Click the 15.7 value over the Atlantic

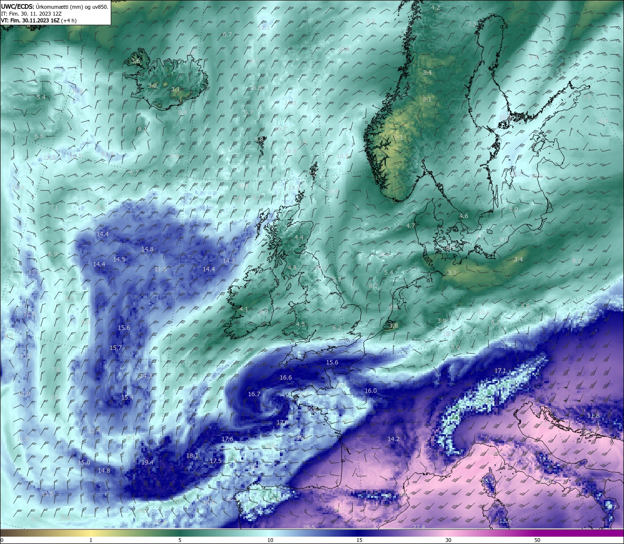point(116,347)
